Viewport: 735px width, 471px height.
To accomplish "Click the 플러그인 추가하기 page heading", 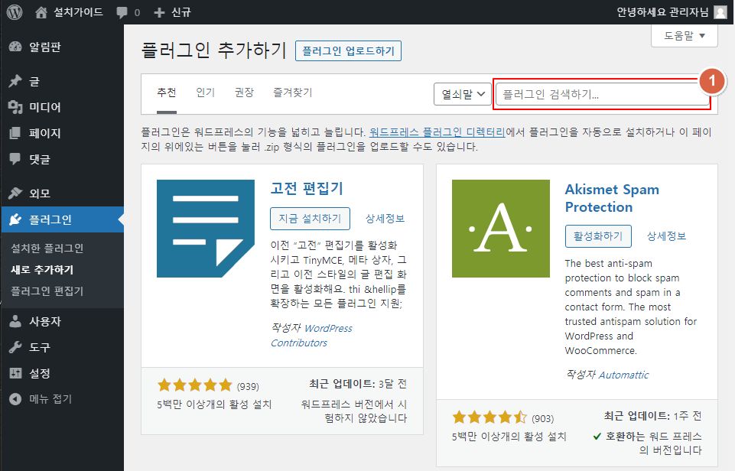I will click(x=213, y=50).
